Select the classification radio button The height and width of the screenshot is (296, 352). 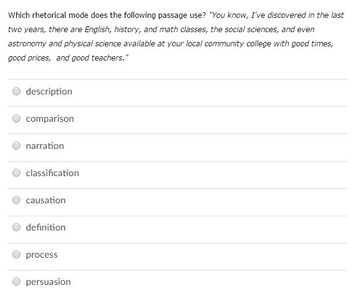coord(16,172)
